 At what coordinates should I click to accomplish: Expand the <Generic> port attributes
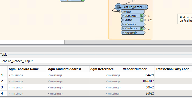[123, 24]
